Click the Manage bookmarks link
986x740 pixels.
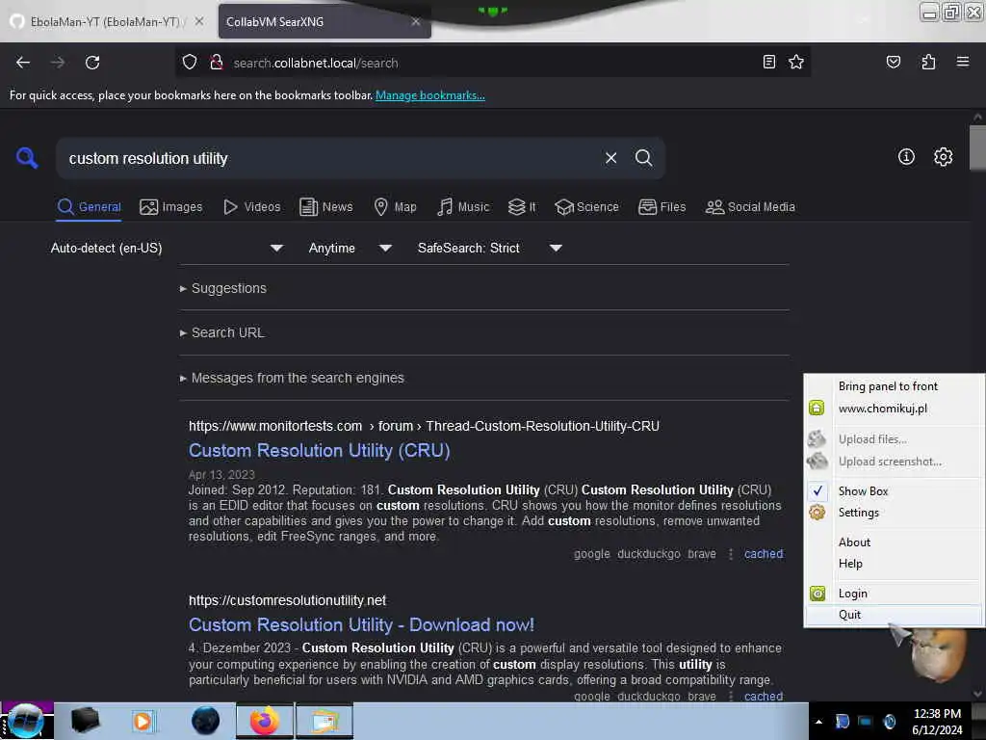click(430, 95)
